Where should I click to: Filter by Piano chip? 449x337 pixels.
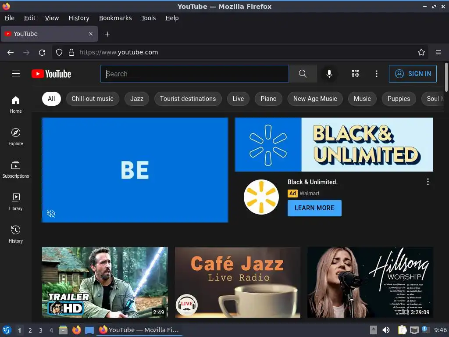pos(268,99)
